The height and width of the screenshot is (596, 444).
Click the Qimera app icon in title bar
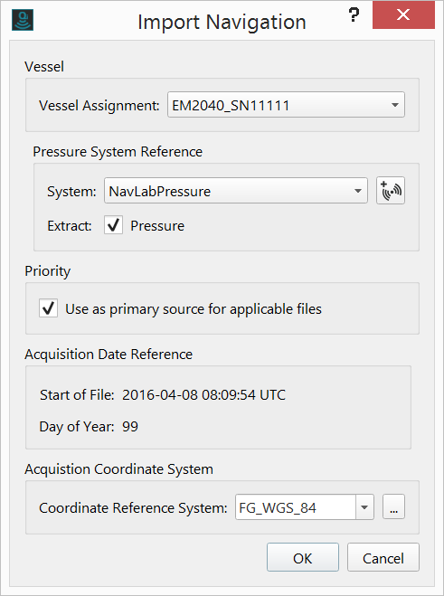click(x=23, y=20)
